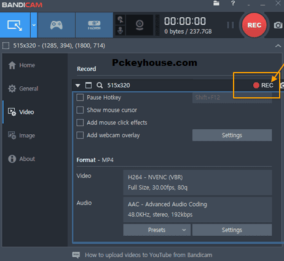Tick the Add webcam overlay checkbox
This screenshot has height=261, width=284.
tap(80, 135)
